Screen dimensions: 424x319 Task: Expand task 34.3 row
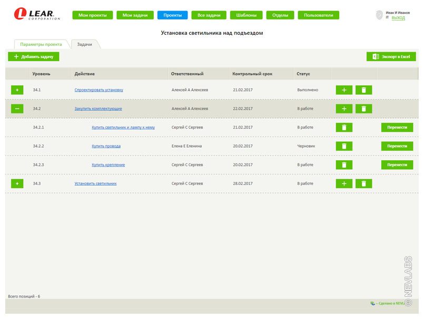pos(17,183)
